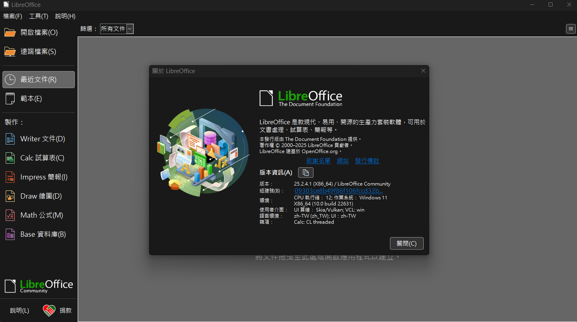Image resolution: width=577 pixels, height=322 pixels.
Task: Click the LibreOffice Document Foundation logo in the dialog
Action: (x=301, y=98)
